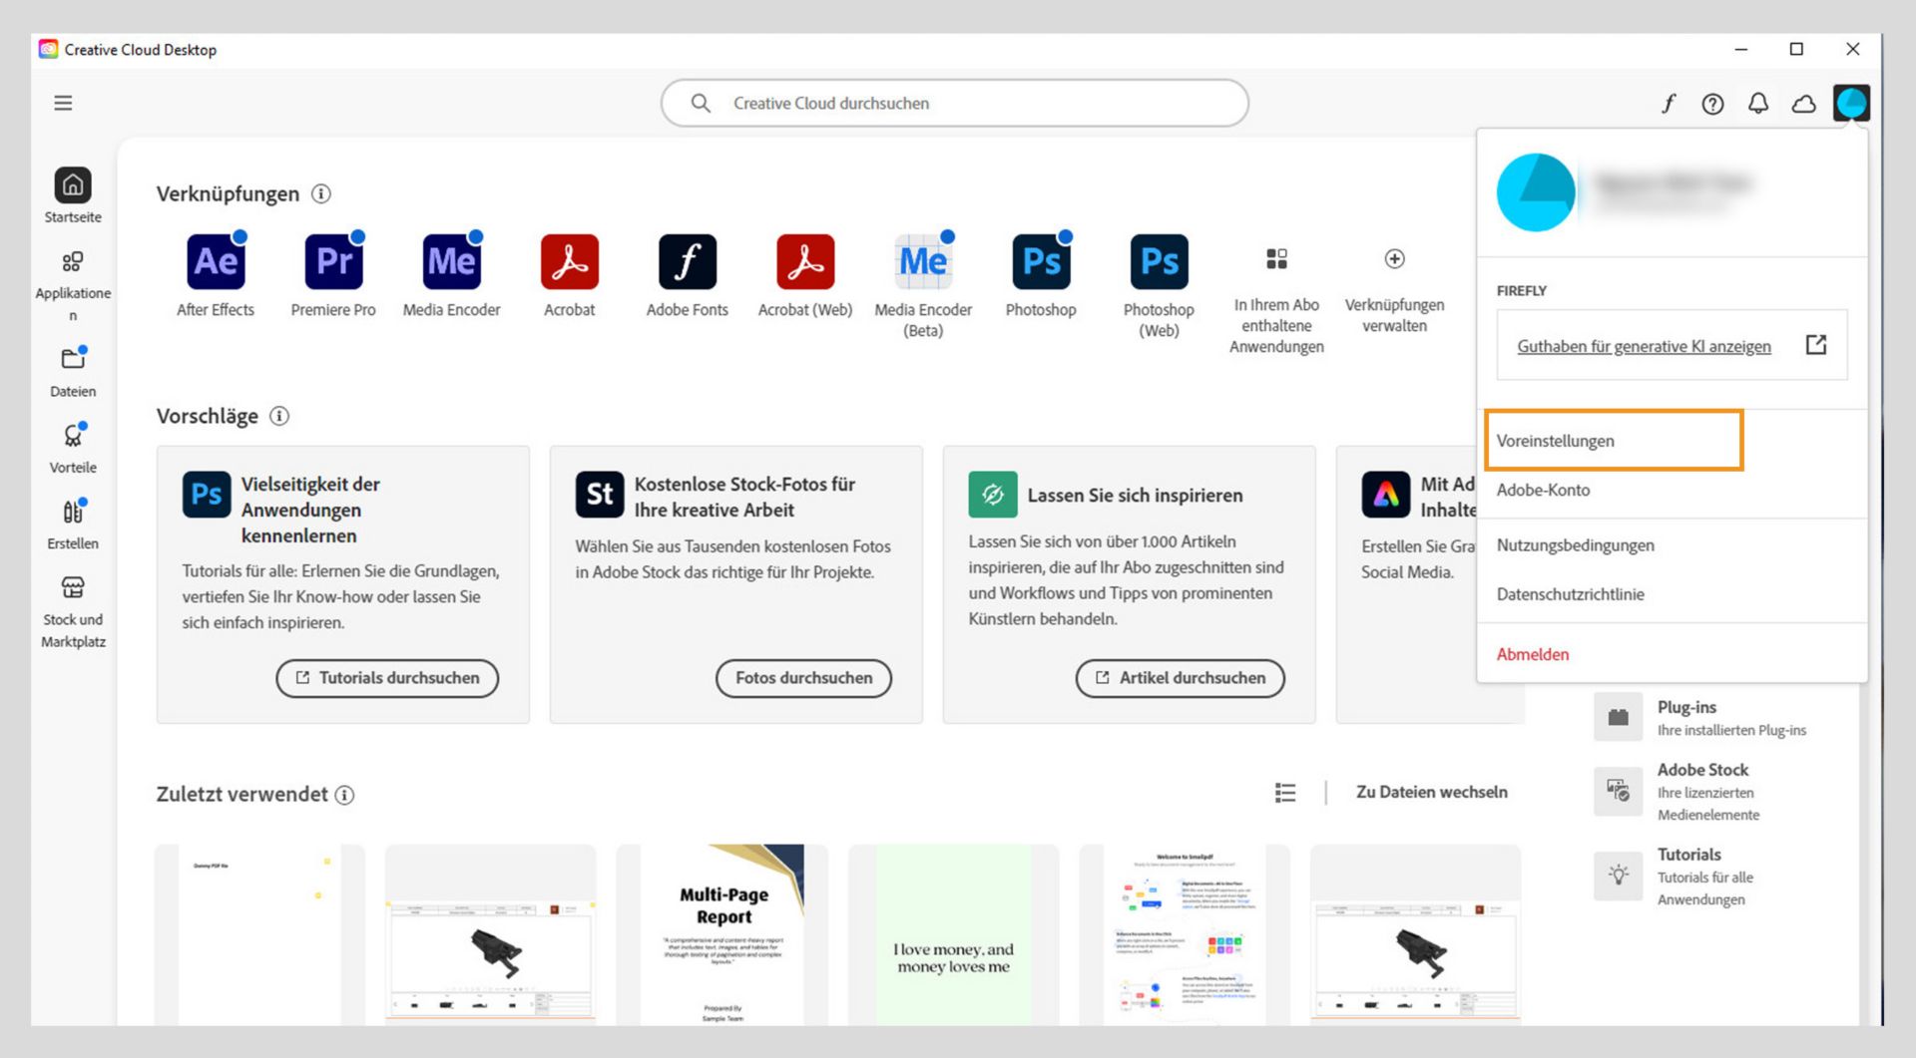Open Erstellen in the sidebar
This screenshot has height=1058, width=1916.
click(73, 524)
